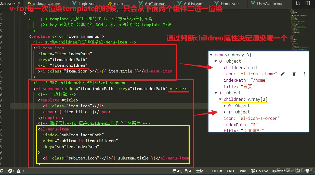The image size is (315, 175).
Task: Switch to the ArtList.vue tab
Action: [193, 4]
